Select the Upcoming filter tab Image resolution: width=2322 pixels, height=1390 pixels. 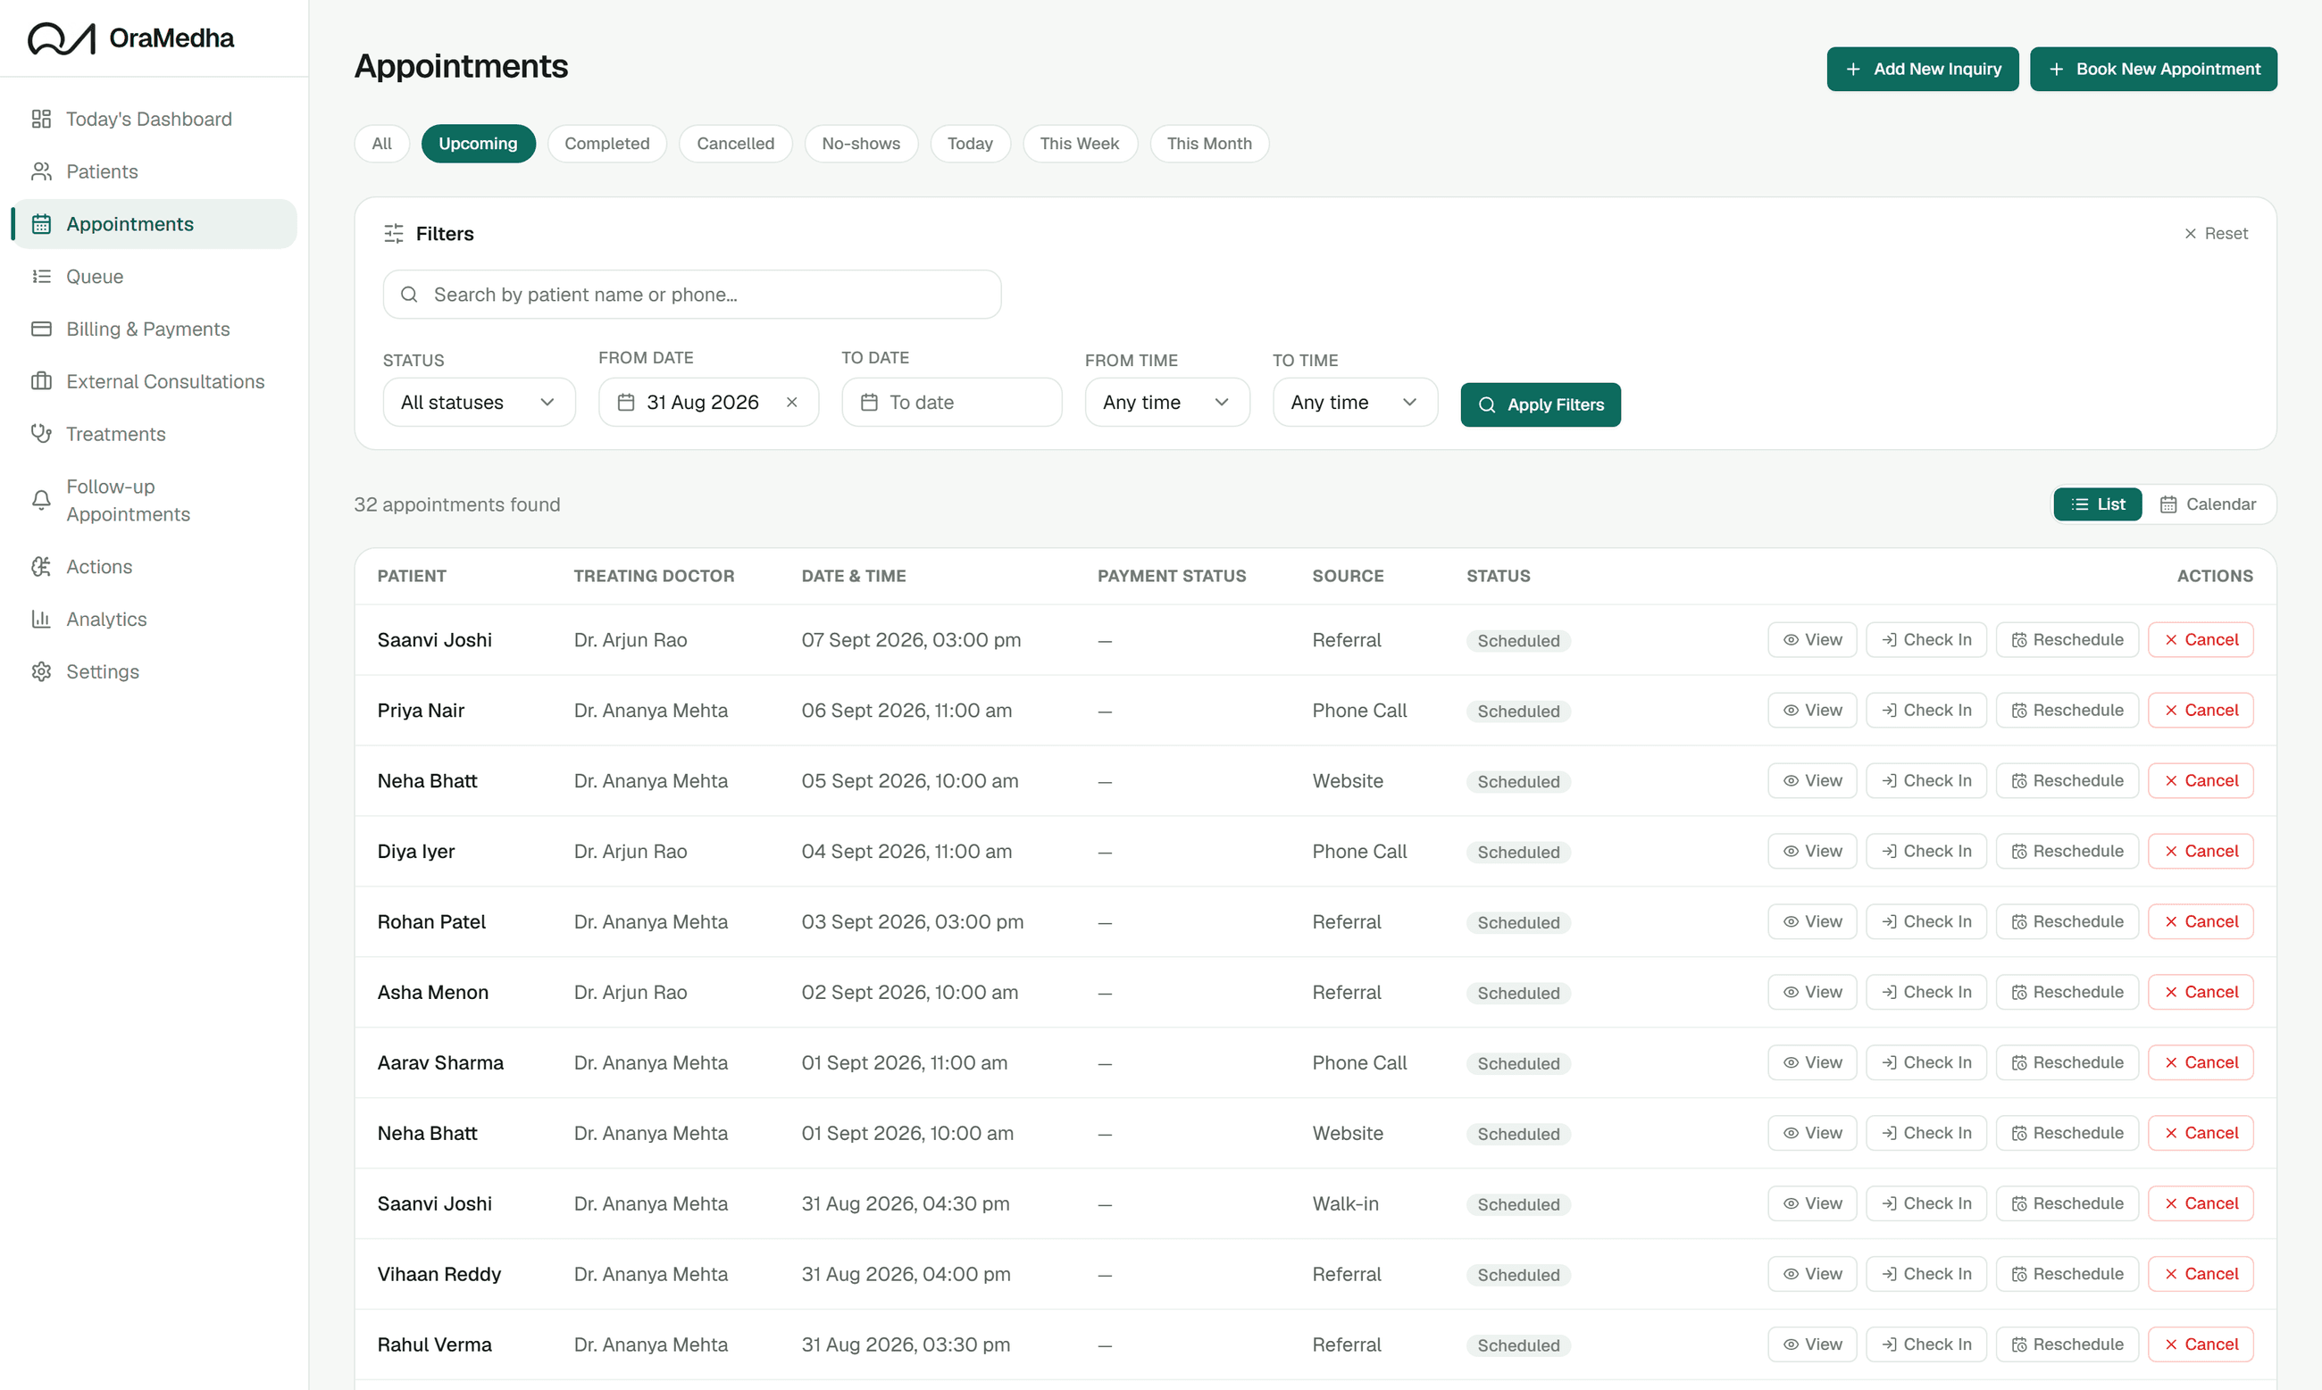coord(478,144)
